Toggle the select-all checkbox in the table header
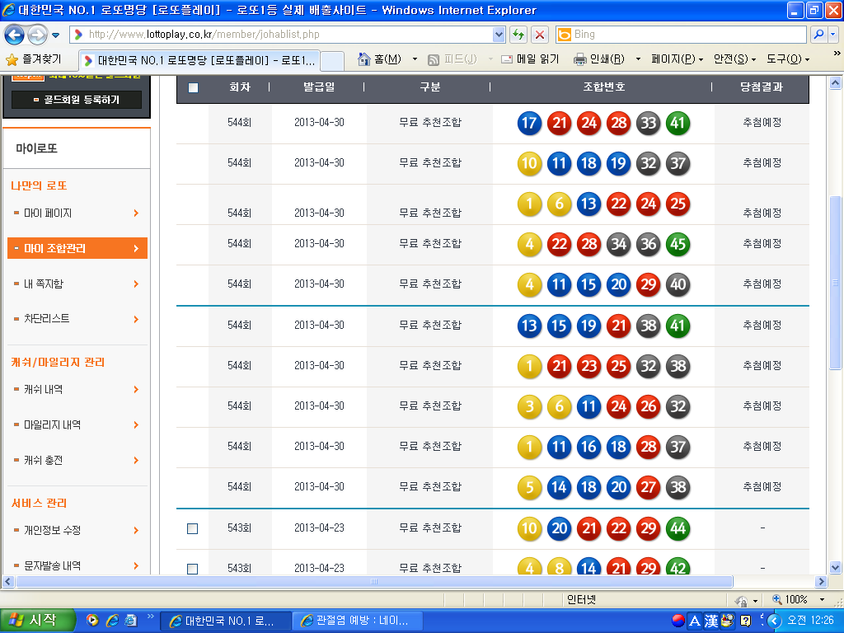844x633 pixels. [x=193, y=87]
